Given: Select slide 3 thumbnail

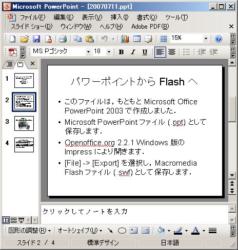Looking at the screenshot, I should 24,123.
